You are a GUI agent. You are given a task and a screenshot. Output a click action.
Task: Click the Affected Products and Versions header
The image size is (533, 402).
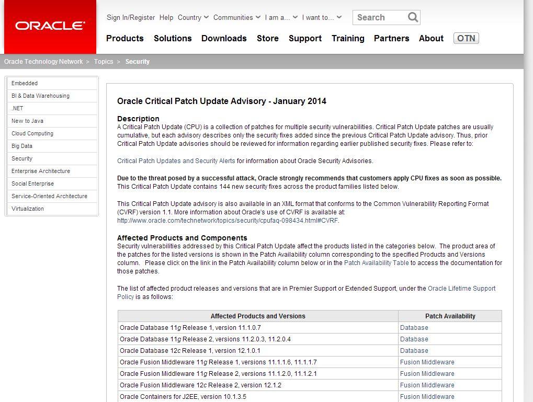pos(258,316)
